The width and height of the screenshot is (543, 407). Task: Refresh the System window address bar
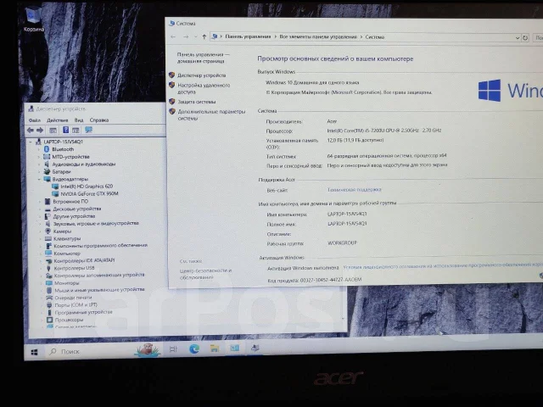tap(525, 37)
